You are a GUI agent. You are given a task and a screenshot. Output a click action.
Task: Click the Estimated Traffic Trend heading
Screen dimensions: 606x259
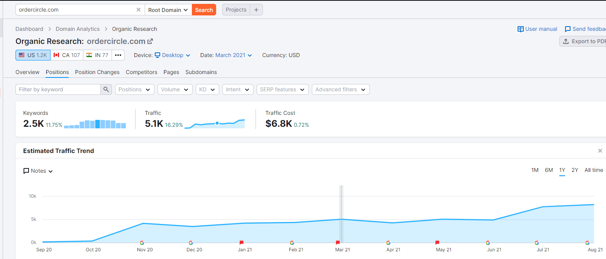(59, 151)
